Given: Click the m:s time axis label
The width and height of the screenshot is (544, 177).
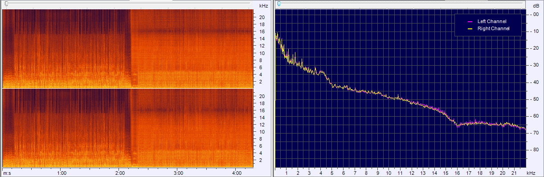Looking at the screenshot, I should [7, 173].
